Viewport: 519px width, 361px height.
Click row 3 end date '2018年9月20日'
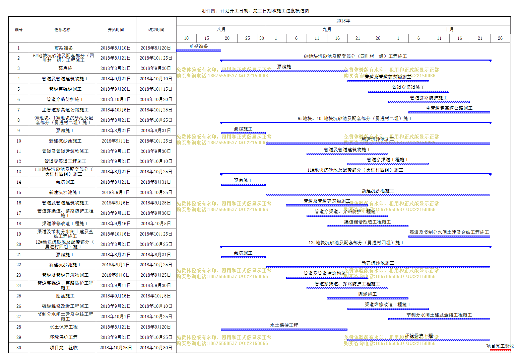click(x=156, y=68)
